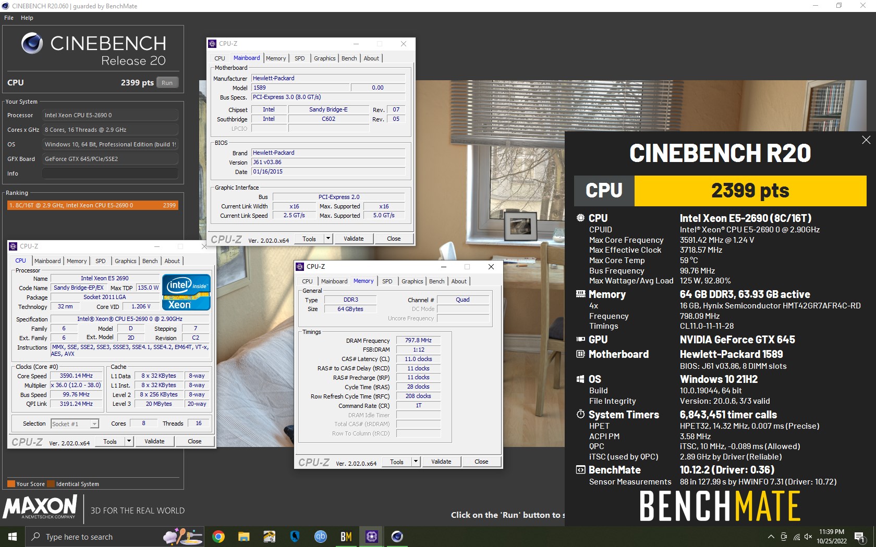
Task: Click Tools button in CPU-Z CPU window
Action: click(110, 441)
